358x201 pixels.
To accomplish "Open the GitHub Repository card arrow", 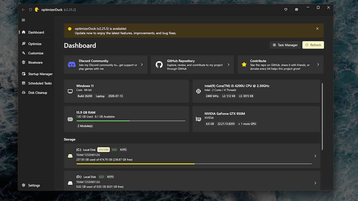I will 228,65.
